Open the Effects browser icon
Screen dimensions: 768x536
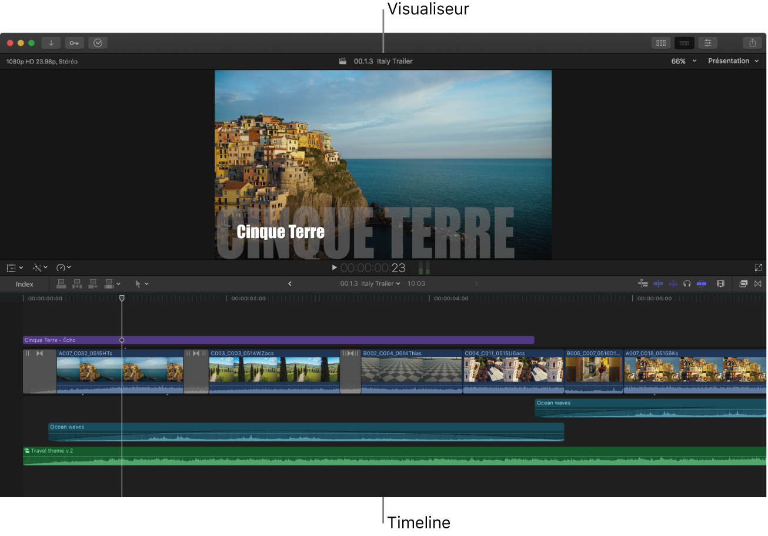click(743, 283)
